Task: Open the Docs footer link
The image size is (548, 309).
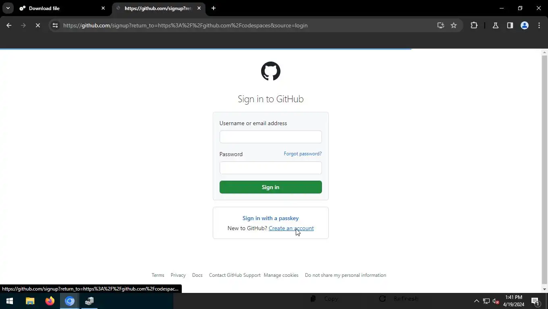Action: click(197, 275)
